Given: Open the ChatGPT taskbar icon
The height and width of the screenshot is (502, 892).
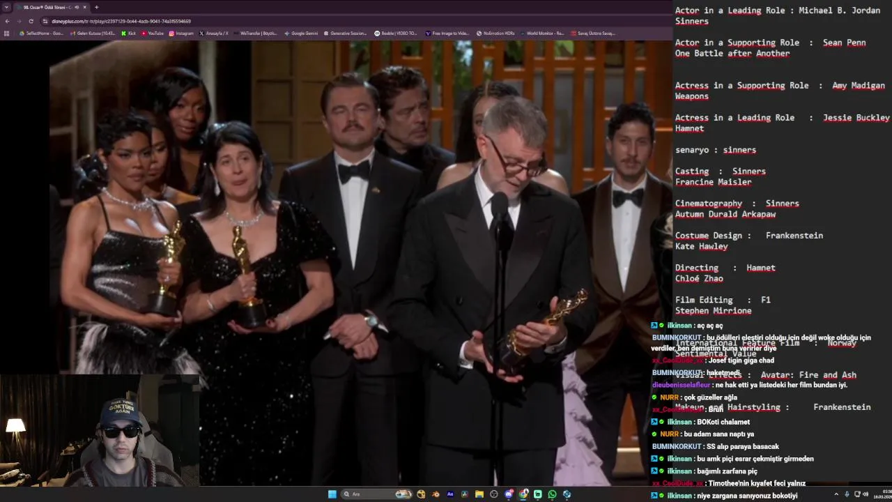Looking at the screenshot, I should (494, 494).
